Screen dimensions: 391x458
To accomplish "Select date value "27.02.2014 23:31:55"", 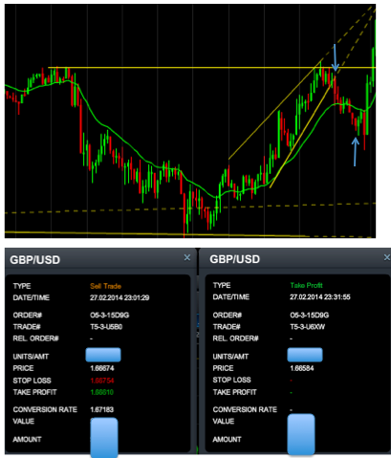I will coord(320,297).
